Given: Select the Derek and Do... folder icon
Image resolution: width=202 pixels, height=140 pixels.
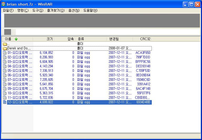Looking at the screenshot, I should pyautogui.click(x=5, y=49).
